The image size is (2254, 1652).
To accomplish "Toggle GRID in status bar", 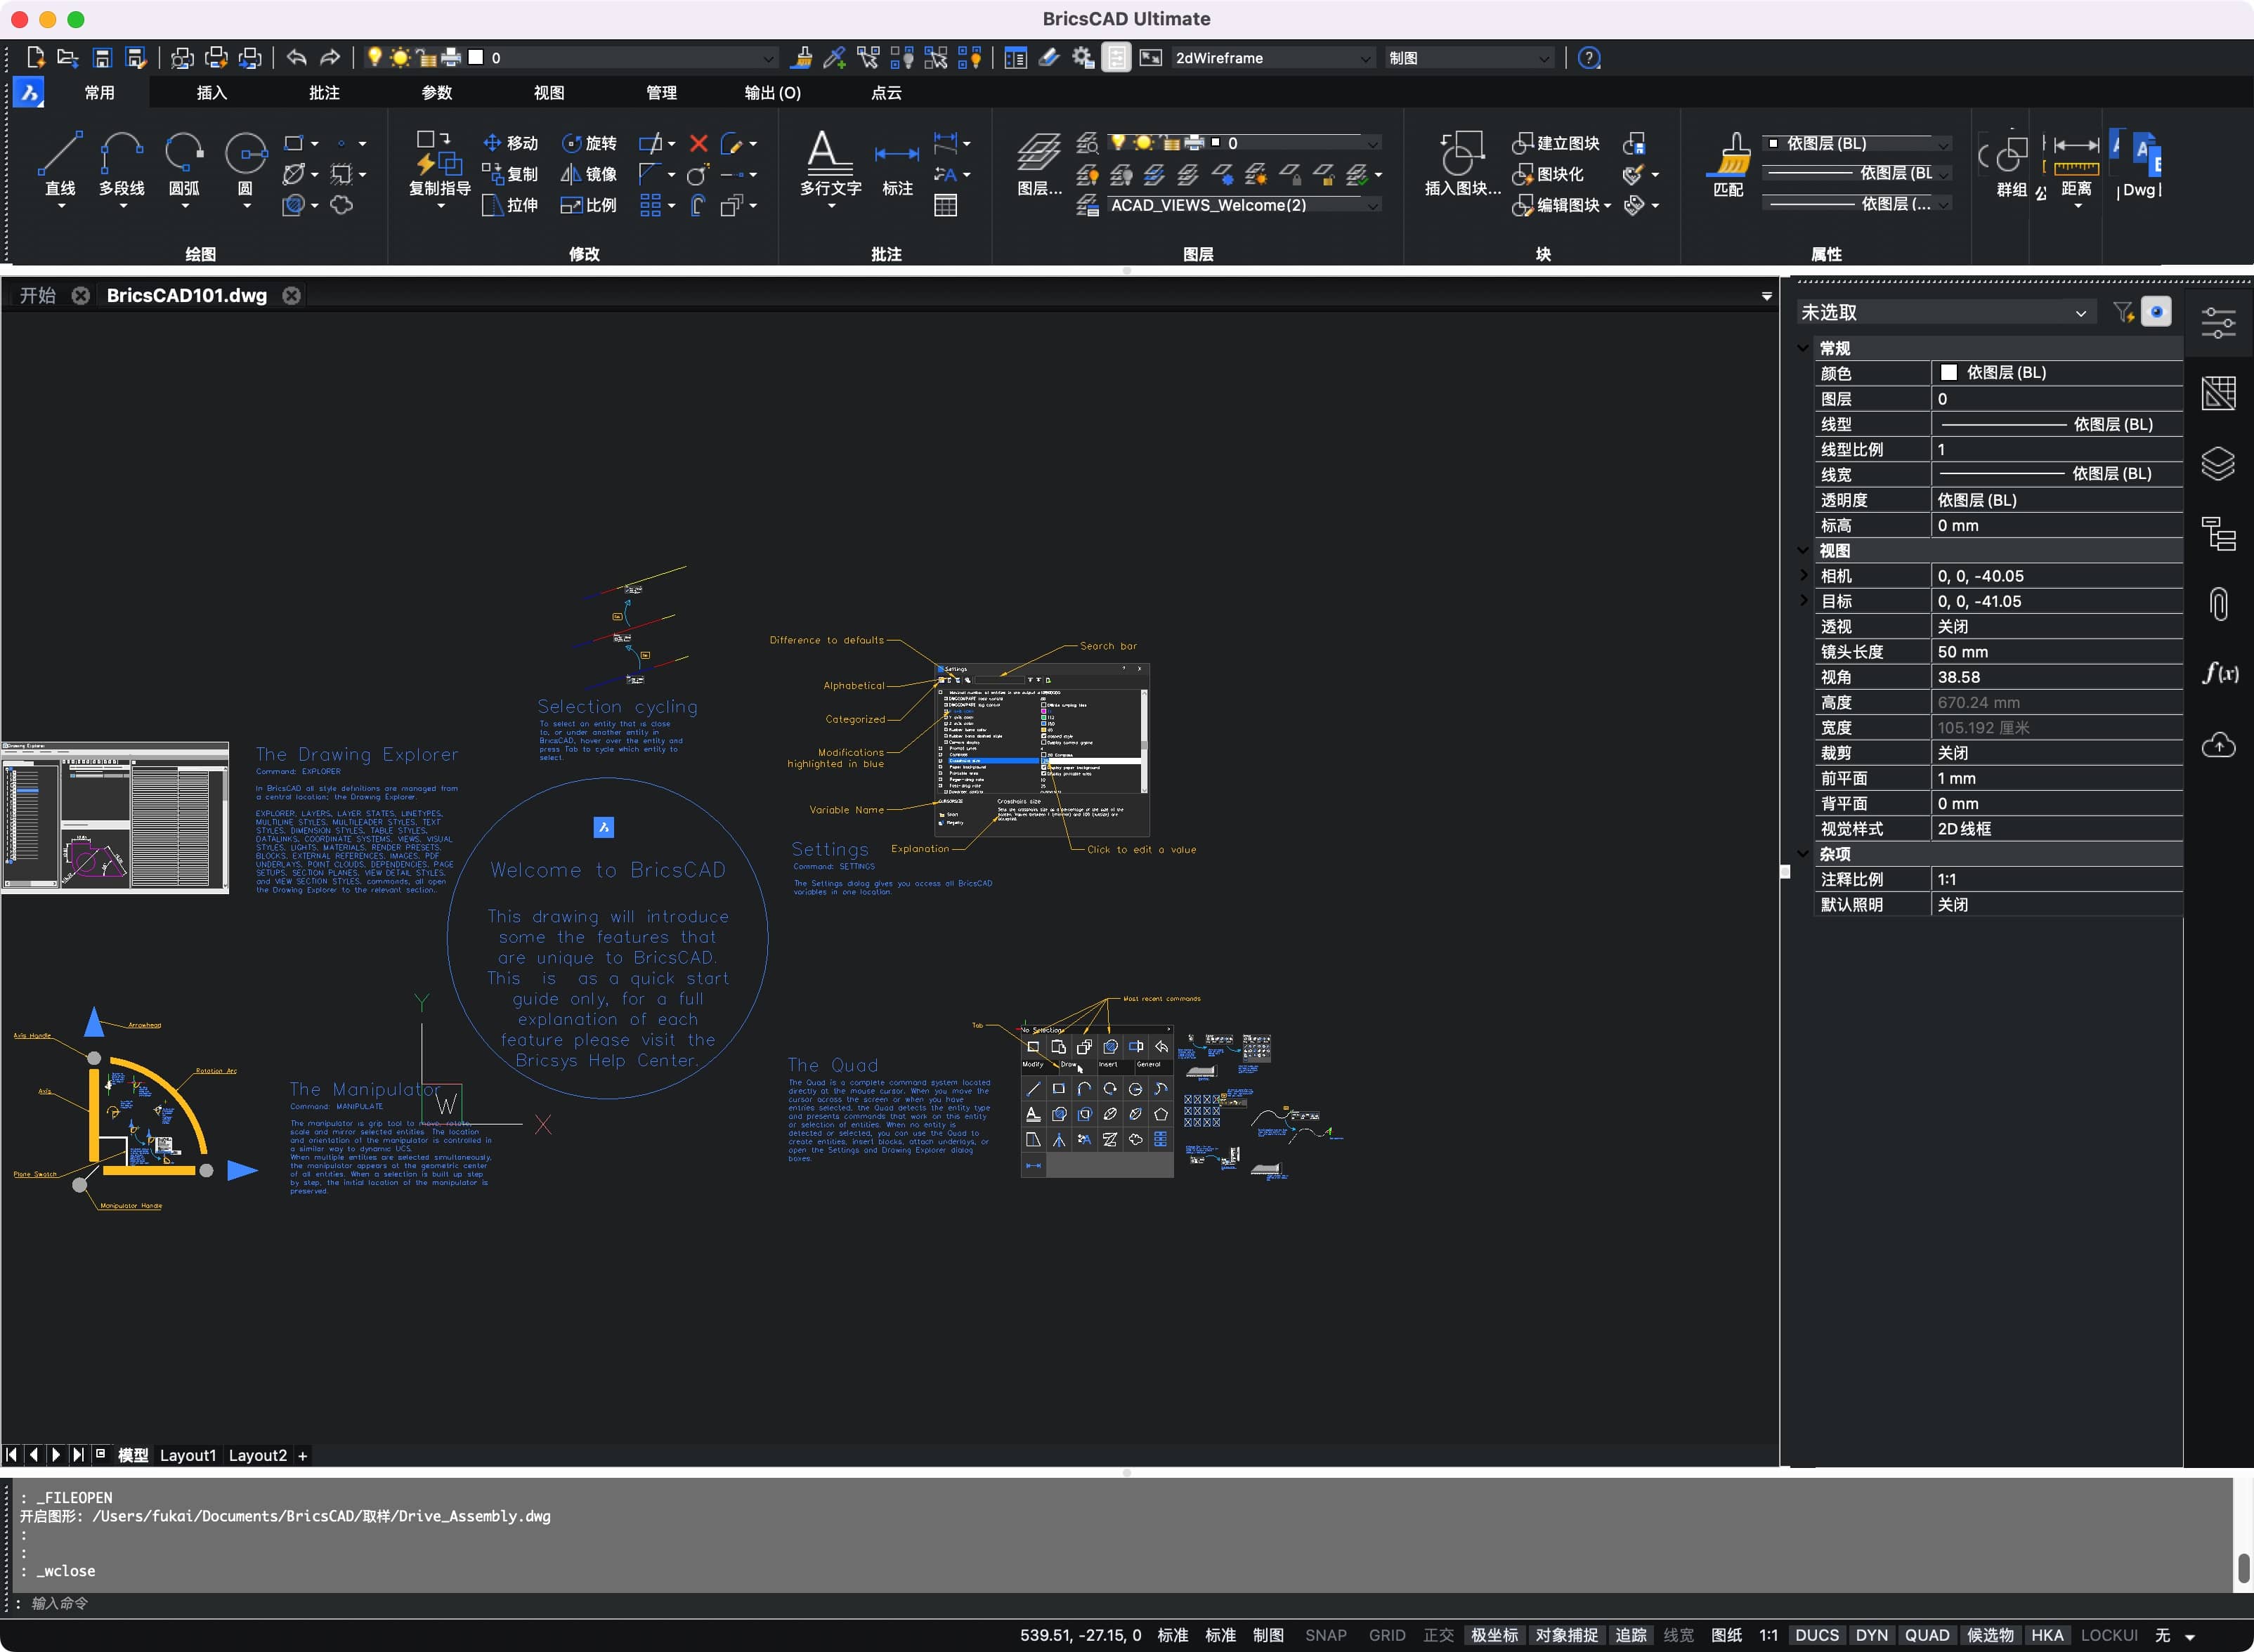I will [x=1386, y=1635].
